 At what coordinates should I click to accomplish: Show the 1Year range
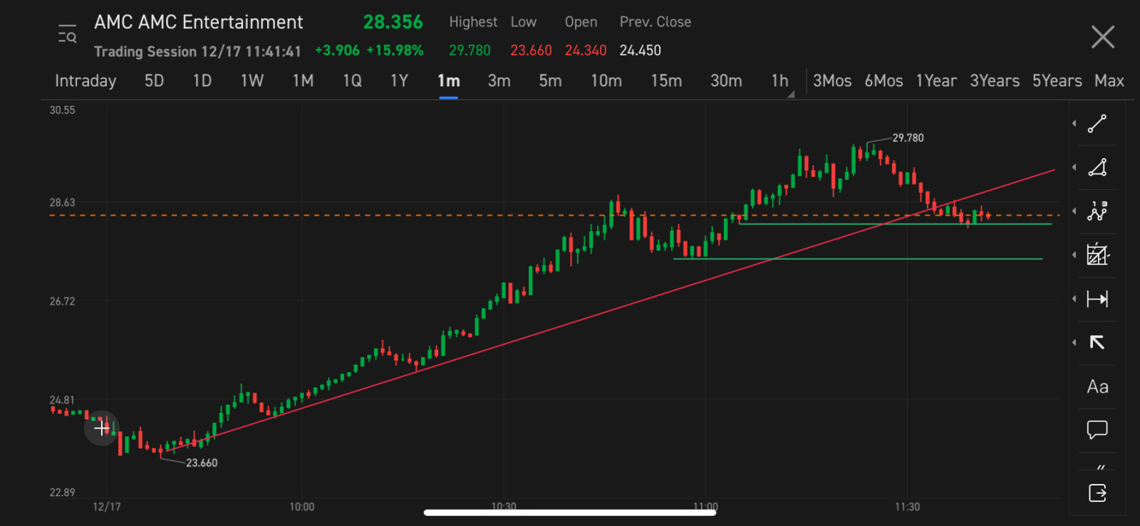tap(936, 80)
